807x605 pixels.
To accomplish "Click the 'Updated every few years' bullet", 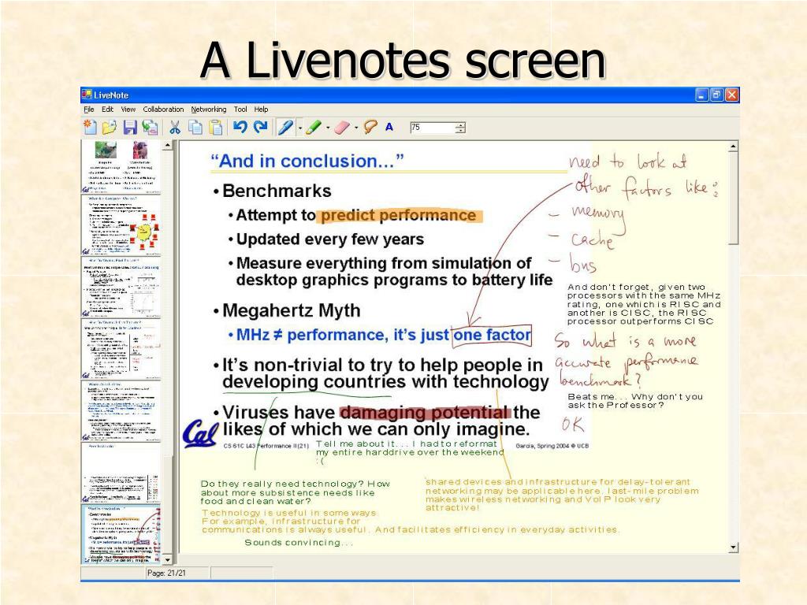I will (329, 239).
